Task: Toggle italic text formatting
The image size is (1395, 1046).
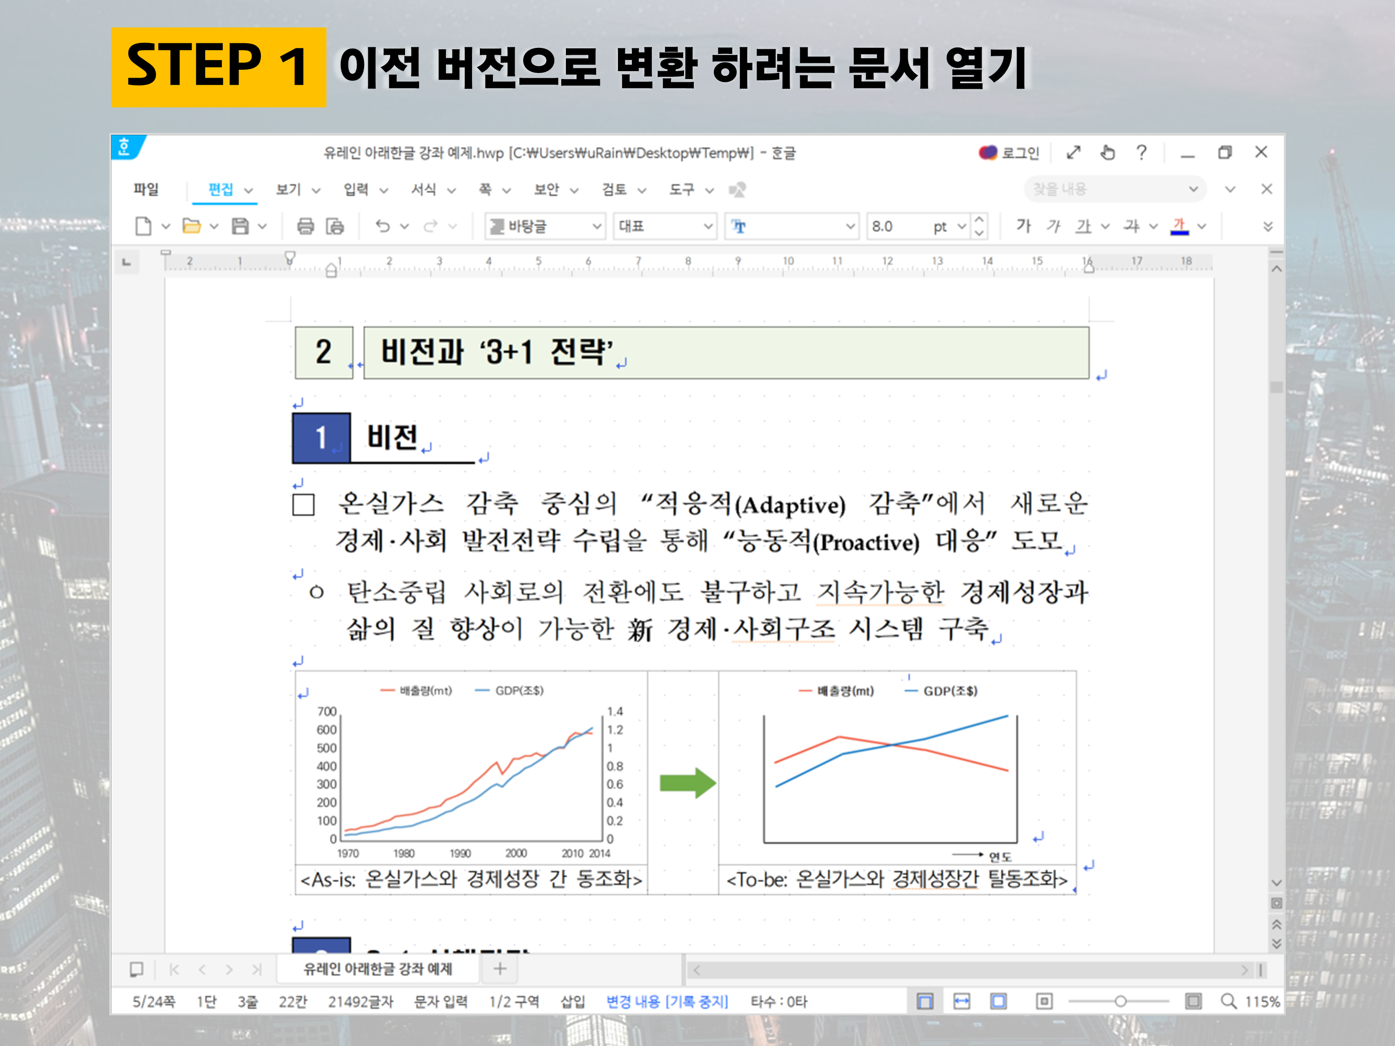Action: (1053, 226)
